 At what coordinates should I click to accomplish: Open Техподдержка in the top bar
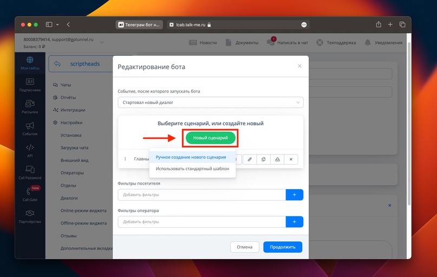click(336, 42)
